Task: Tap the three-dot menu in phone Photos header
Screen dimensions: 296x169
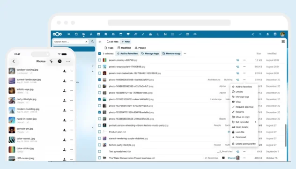Action: pos(68,61)
